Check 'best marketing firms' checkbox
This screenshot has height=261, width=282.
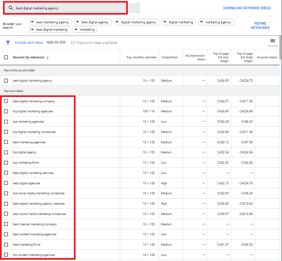click(6, 244)
